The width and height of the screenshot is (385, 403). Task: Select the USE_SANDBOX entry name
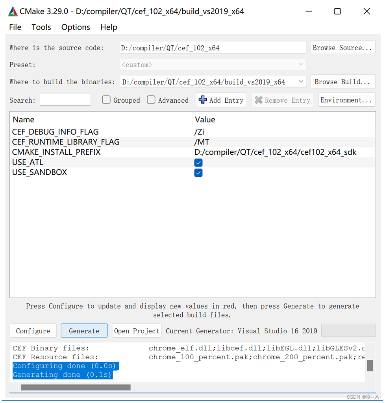[x=40, y=172]
